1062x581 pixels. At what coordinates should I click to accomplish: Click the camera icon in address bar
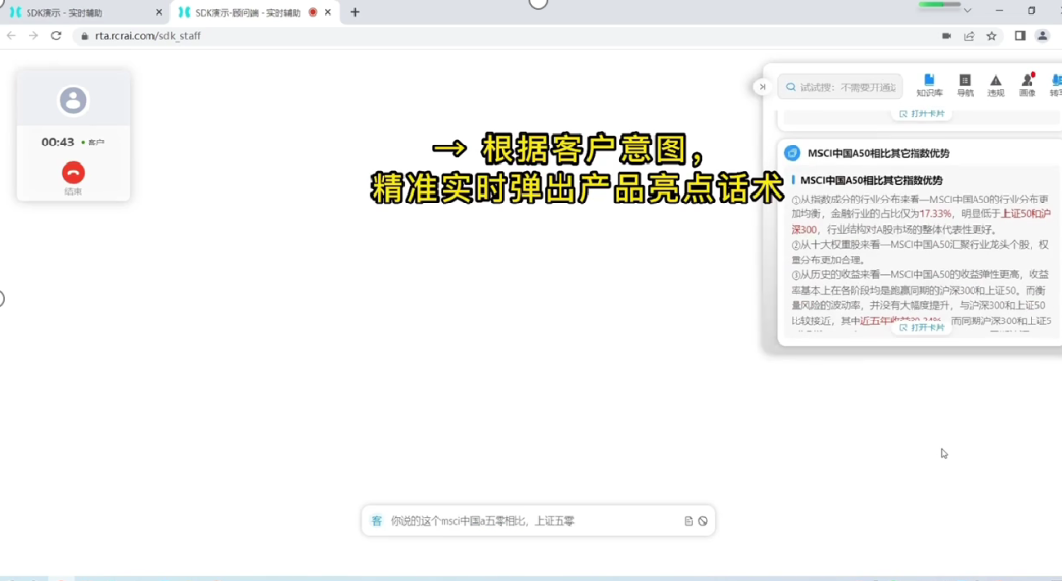click(x=946, y=36)
